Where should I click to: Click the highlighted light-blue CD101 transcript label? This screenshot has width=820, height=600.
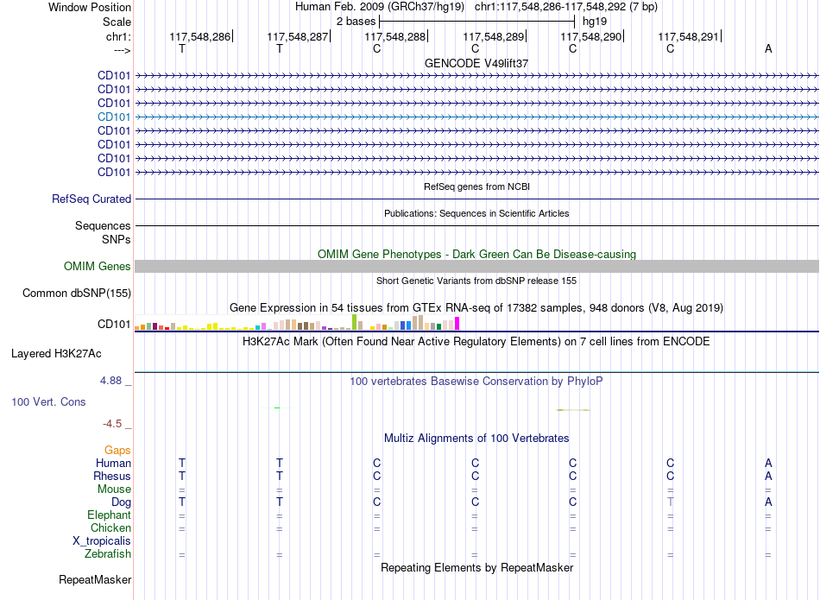114,117
